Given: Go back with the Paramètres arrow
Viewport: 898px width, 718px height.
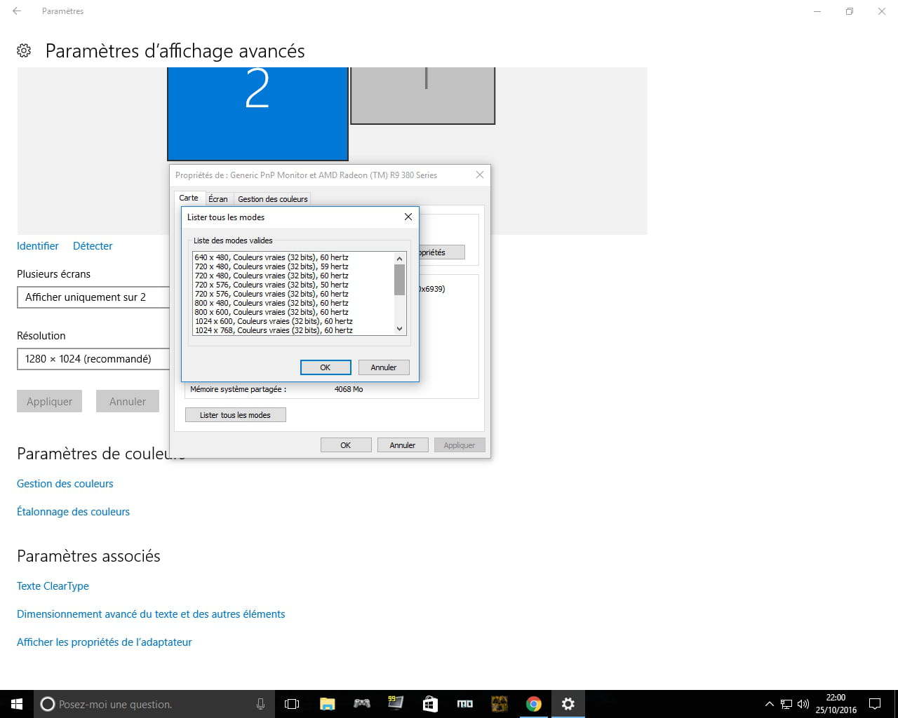Looking at the screenshot, I should point(17,11).
